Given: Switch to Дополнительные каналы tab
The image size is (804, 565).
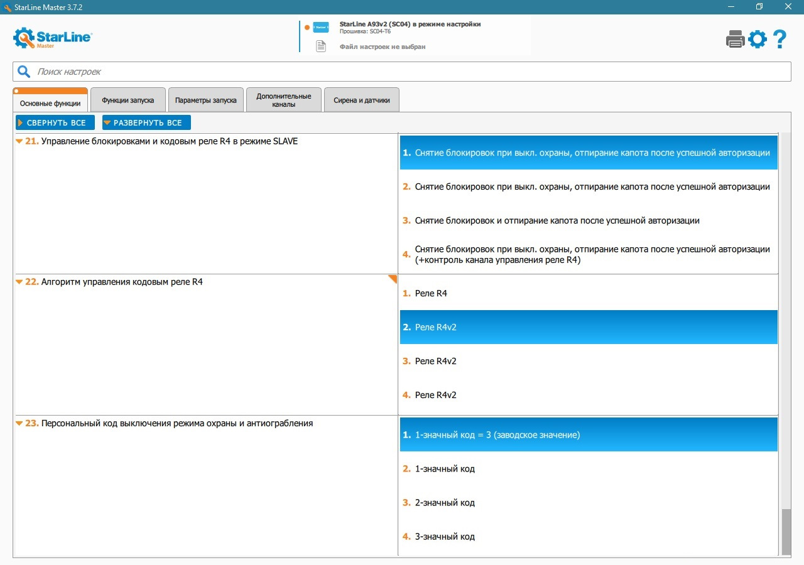Looking at the screenshot, I should click(x=284, y=100).
